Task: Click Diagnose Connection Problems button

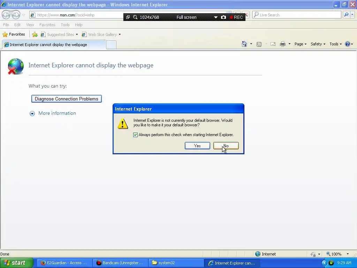Action: 67,99
